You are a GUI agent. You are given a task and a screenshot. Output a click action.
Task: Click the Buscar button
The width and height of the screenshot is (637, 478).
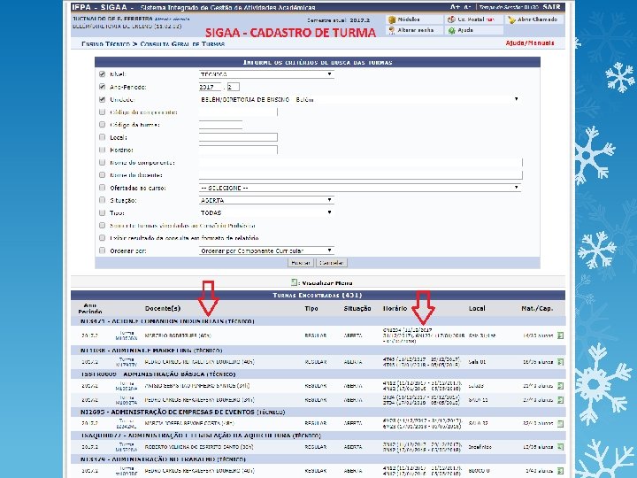[x=301, y=263]
